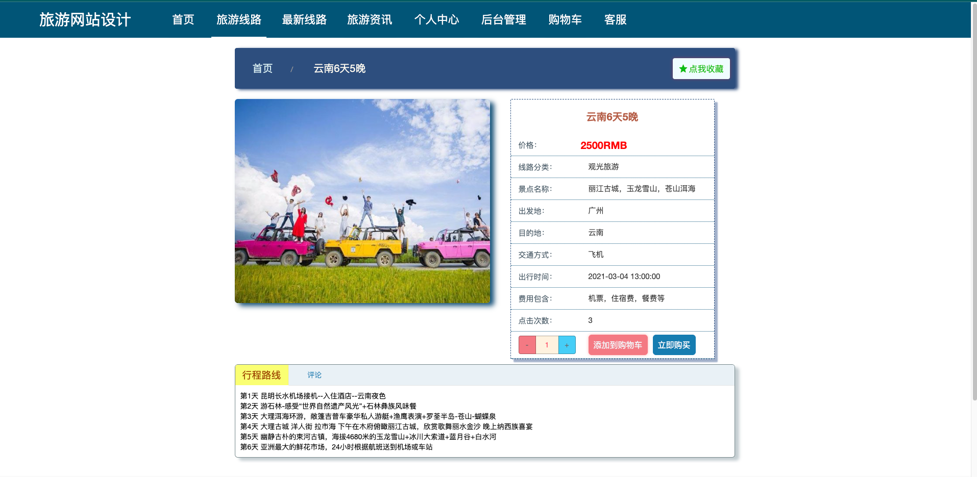The width and height of the screenshot is (977, 477).
Task: Decrease quantity with the minus button
Action: pyautogui.click(x=527, y=345)
